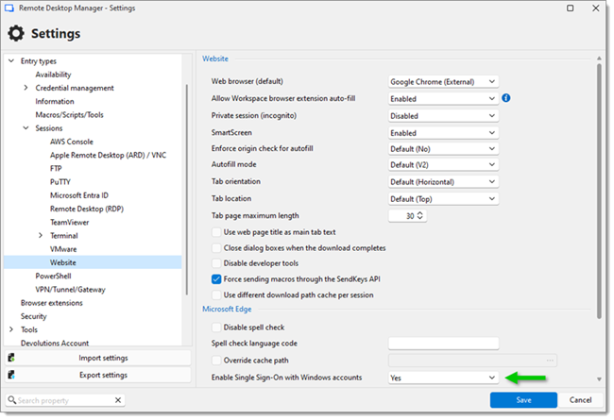Open Enable Single Sign-On with Windows accounts dropdown
This screenshot has width=614, height=420.
click(443, 378)
